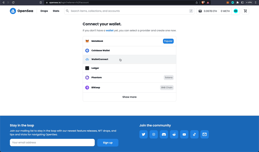The height and width of the screenshot is (152, 259).
Task: Click the search magnifier icon
Action: pos(67,11)
